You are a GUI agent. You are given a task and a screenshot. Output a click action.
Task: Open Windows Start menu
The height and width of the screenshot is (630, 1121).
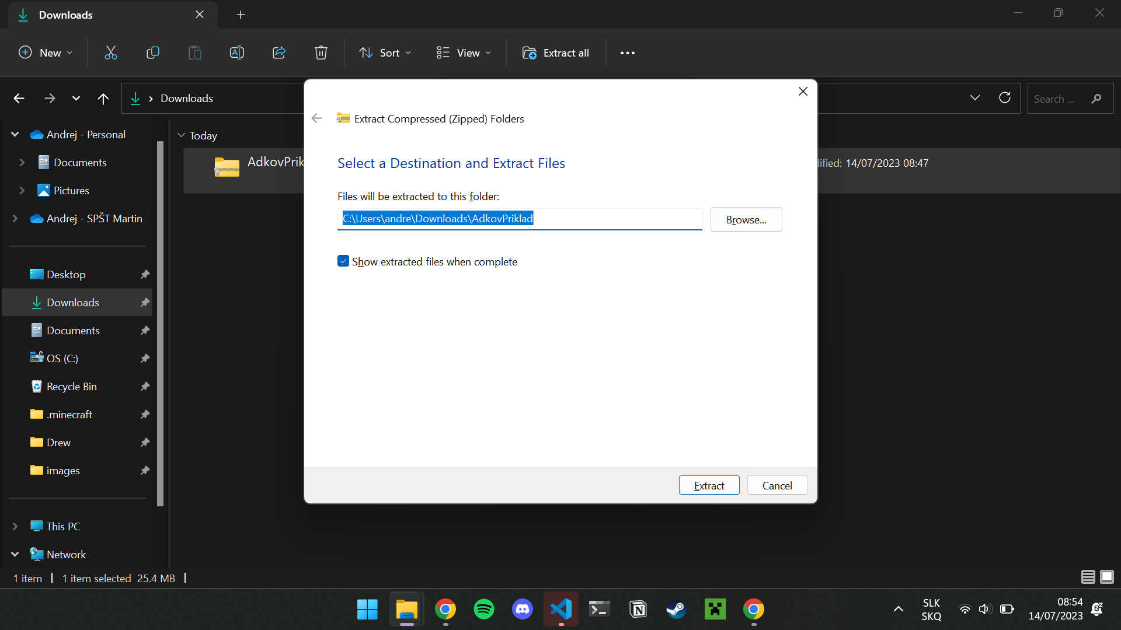pyautogui.click(x=367, y=610)
